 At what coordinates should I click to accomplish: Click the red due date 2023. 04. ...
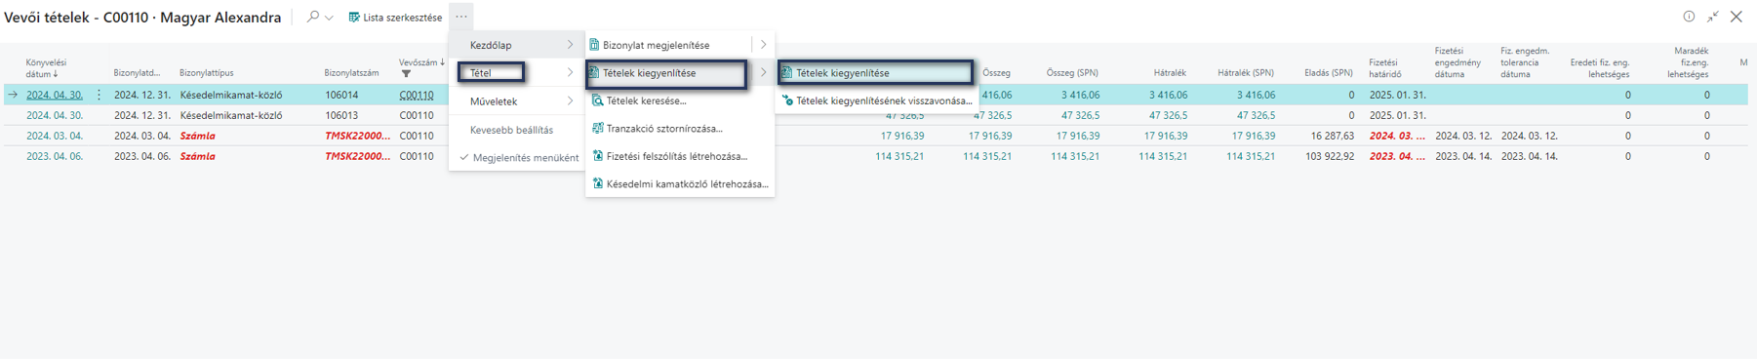(x=1397, y=156)
